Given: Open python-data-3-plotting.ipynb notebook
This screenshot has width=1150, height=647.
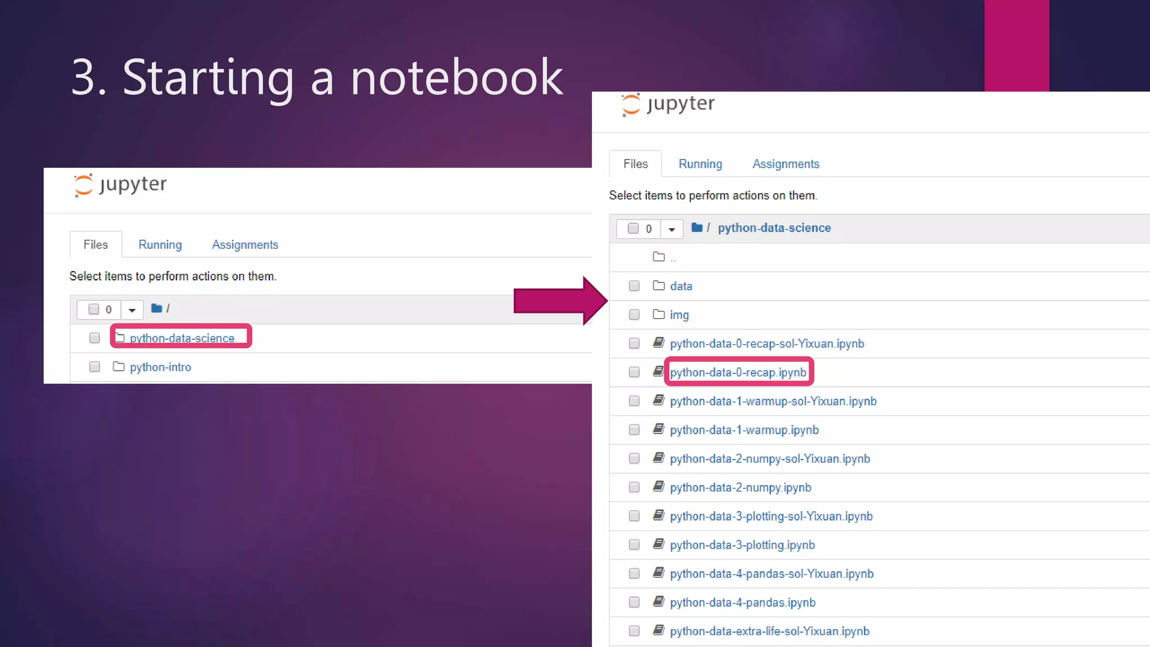Looking at the screenshot, I should [x=742, y=545].
